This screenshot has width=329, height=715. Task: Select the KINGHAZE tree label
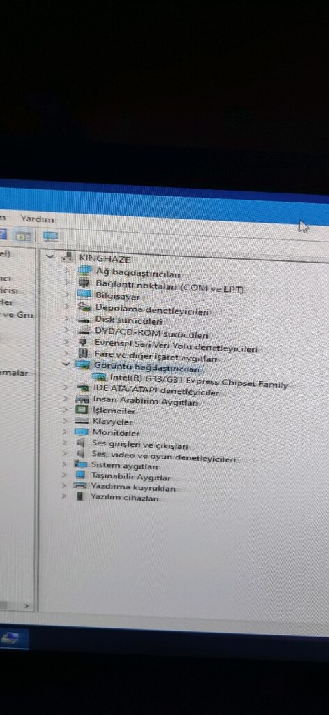[x=105, y=258]
